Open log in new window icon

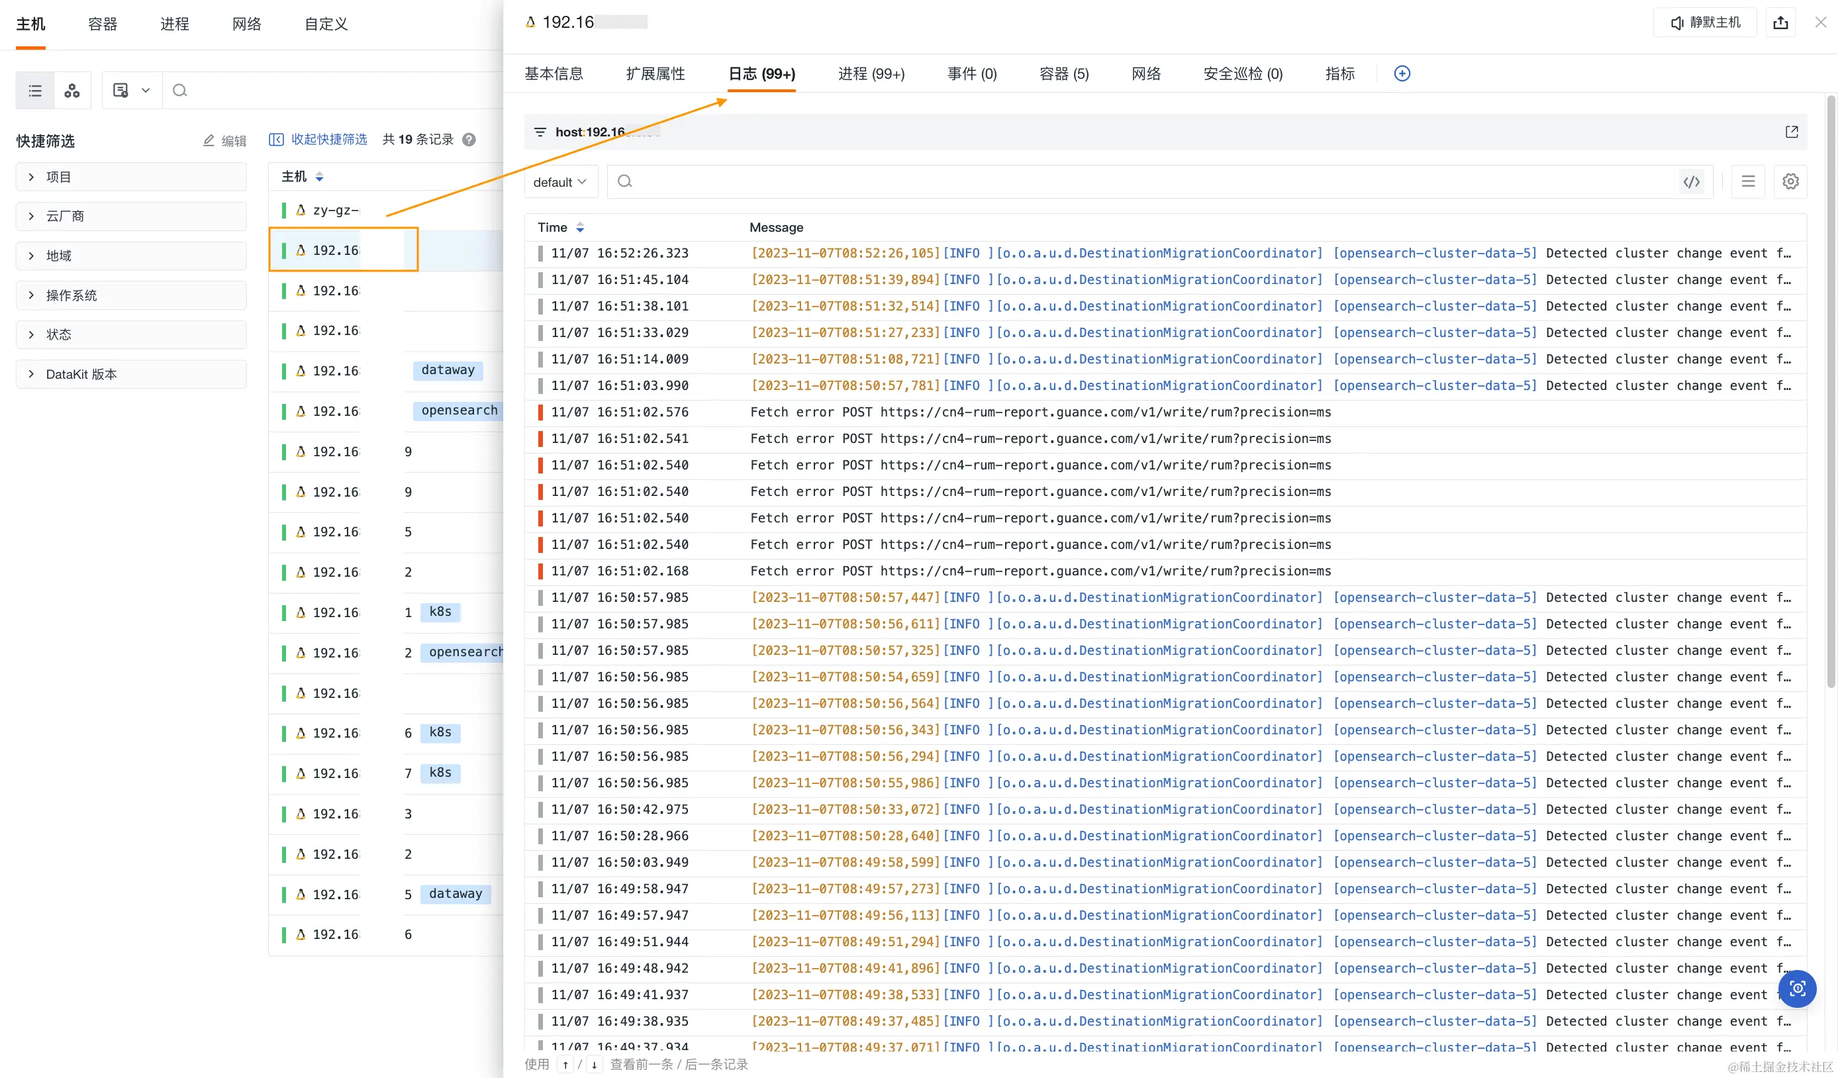point(1791,132)
